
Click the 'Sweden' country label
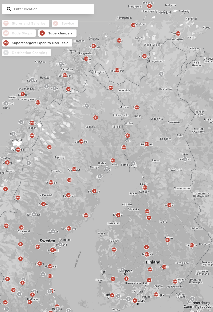pos(47,241)
